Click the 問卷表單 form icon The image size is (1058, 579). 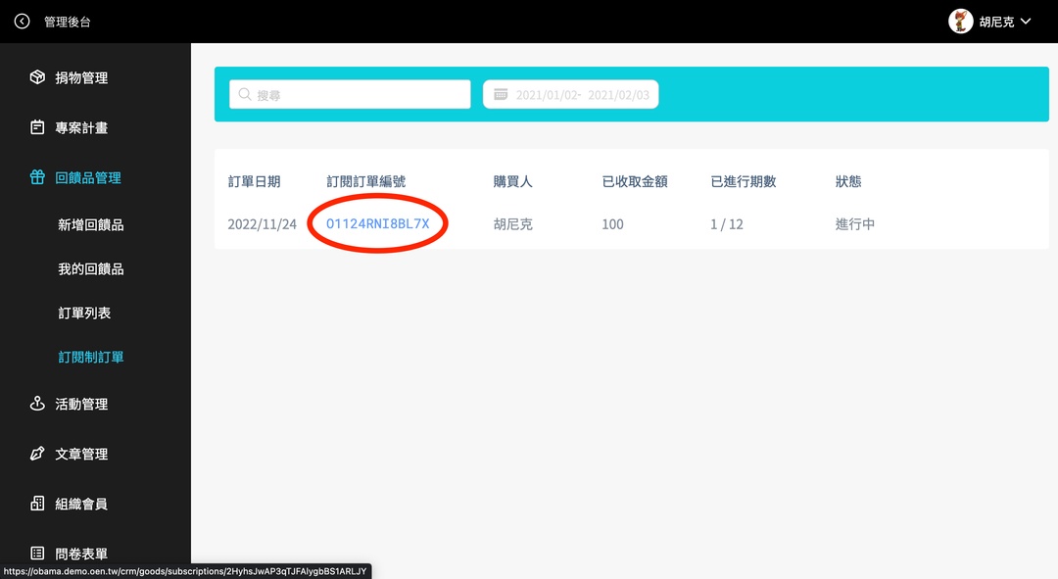tap(37, 554)
